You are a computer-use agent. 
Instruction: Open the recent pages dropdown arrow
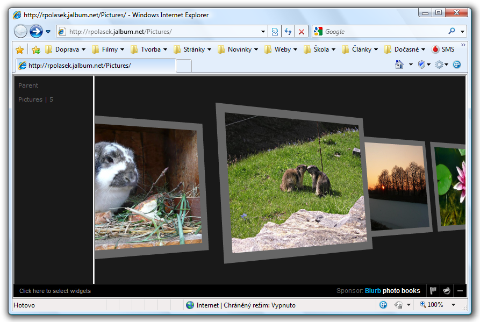(x=48, y=32)
